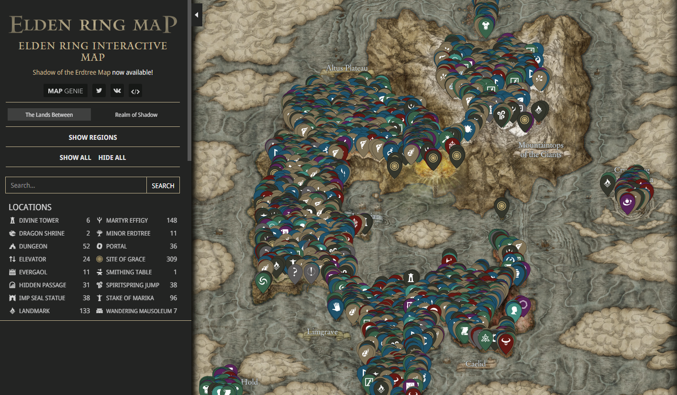Viewport: 677px width, 395px height.
Task: Collapse the sidebar with the arrow handle
Action: click(197, 15)
